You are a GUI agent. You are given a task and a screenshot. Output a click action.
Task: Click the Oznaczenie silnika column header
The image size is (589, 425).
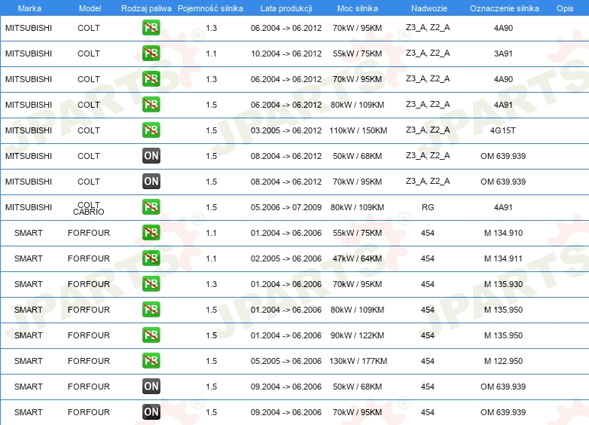505,8
